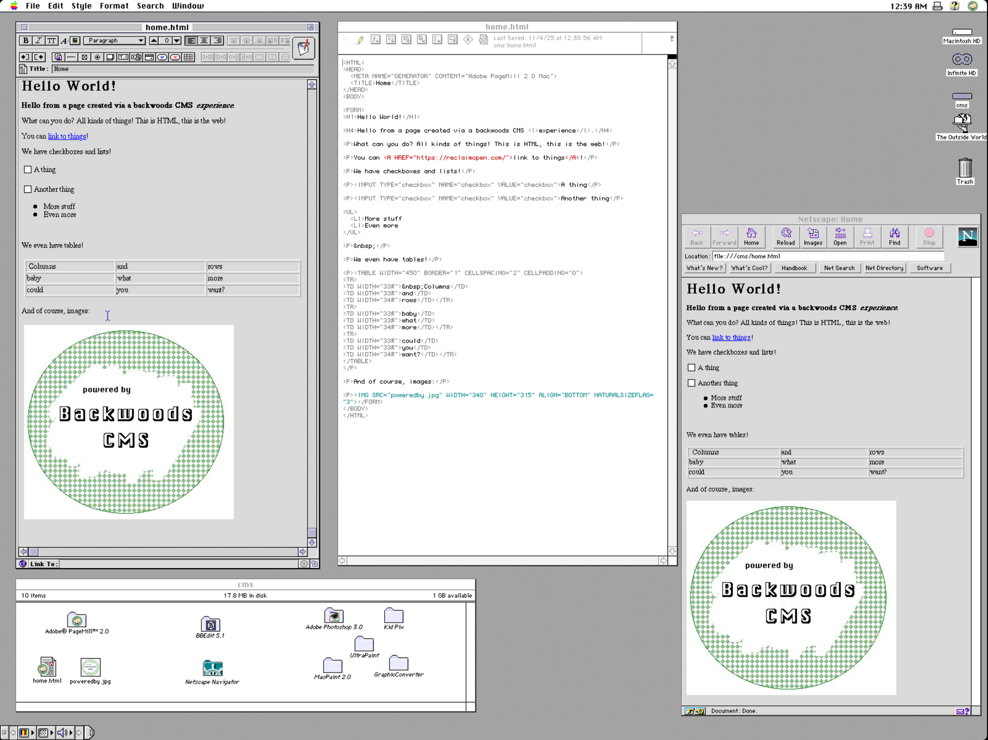The height and width of the screenshot is (740, 988).
Task: Insert a table using grid icon
Action: click(188, 57)
